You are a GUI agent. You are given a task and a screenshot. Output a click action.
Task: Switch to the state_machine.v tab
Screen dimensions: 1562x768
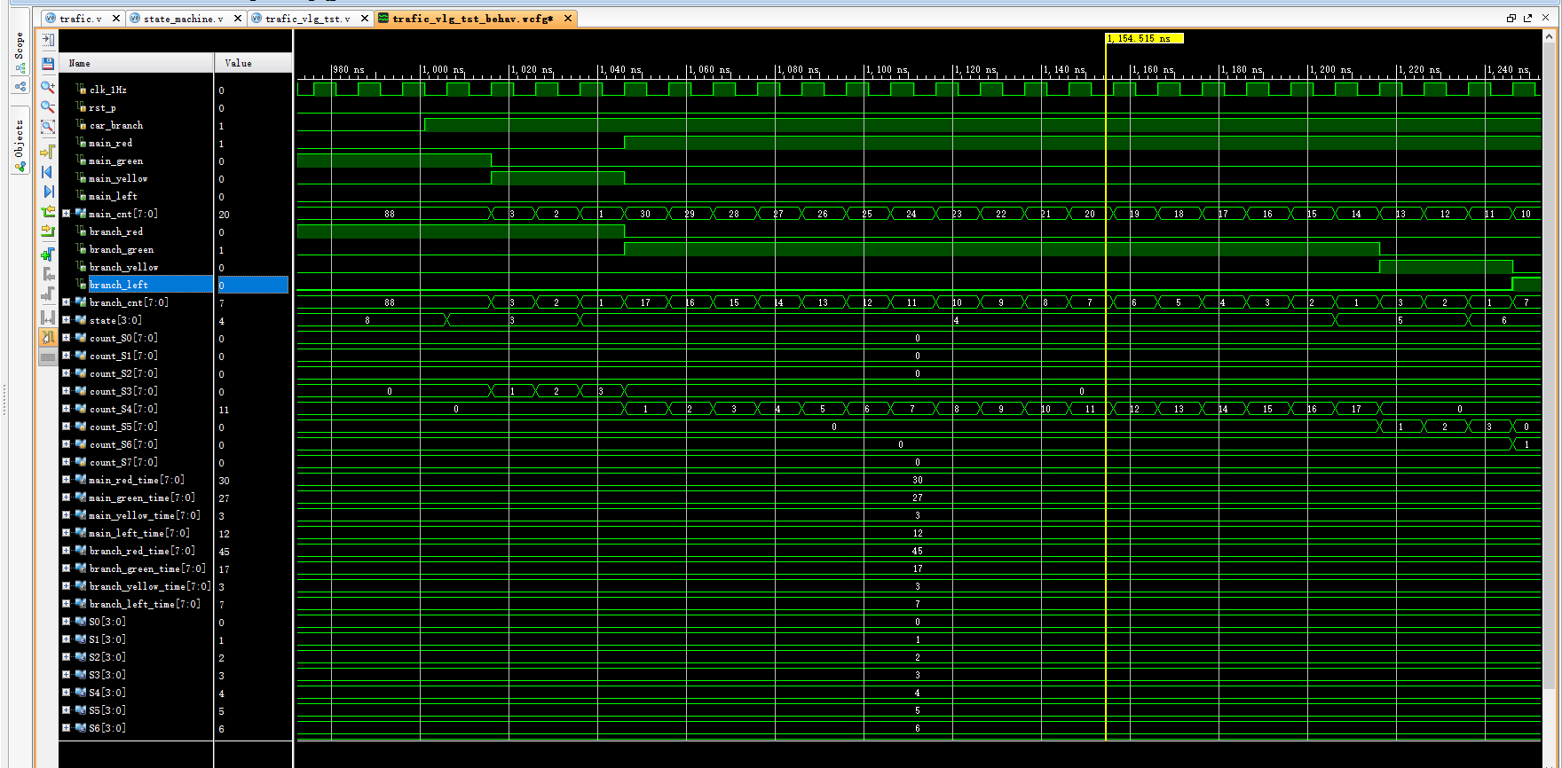(184, 19)
